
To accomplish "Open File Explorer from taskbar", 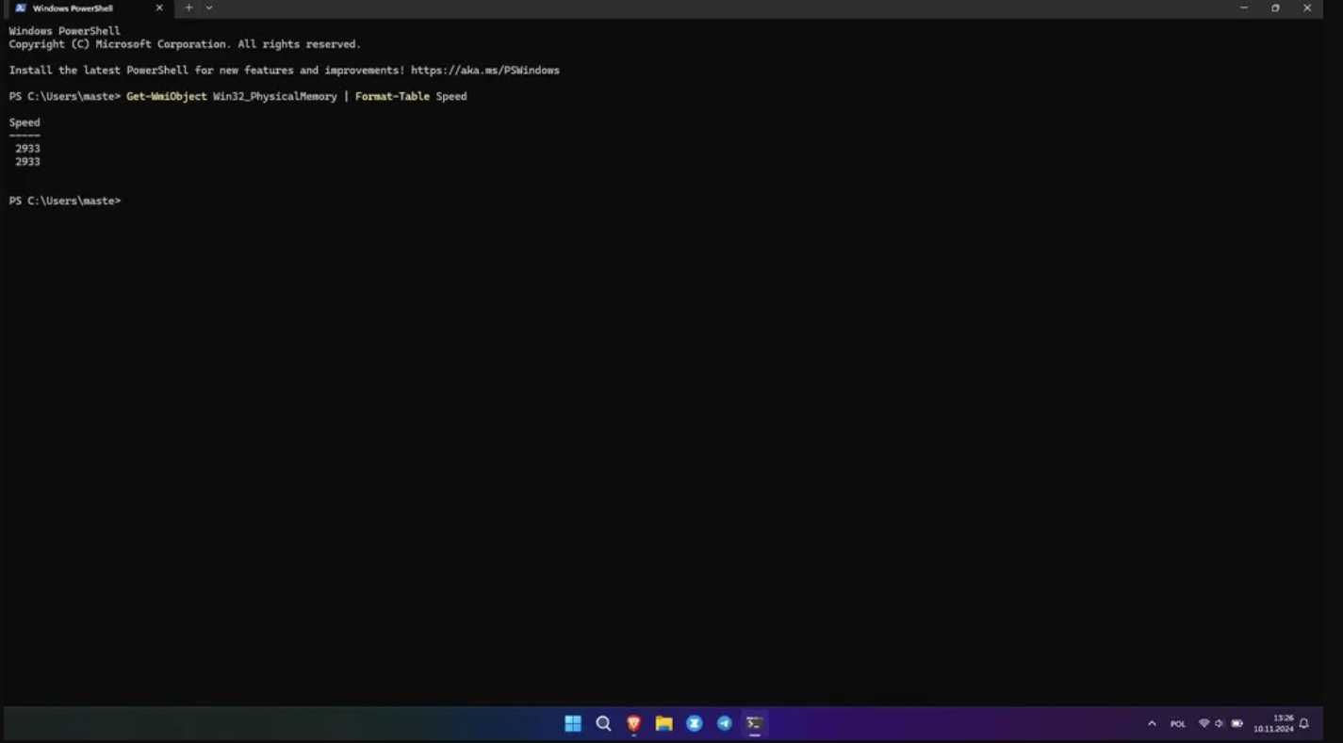I will pos(663,723).
